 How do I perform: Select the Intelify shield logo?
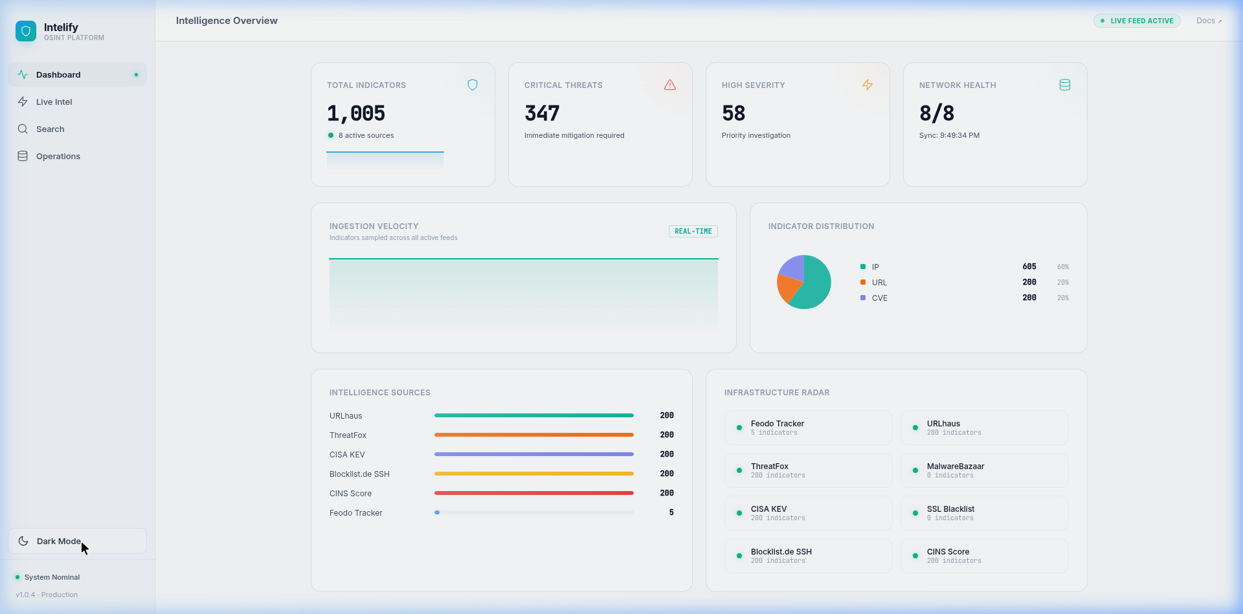pos(25,30)
